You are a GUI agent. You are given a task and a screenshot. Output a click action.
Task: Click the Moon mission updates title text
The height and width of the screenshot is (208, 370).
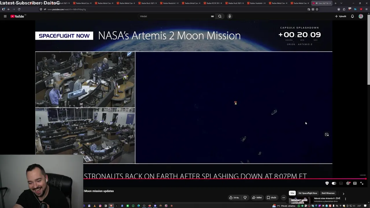[x=99, y=191]
